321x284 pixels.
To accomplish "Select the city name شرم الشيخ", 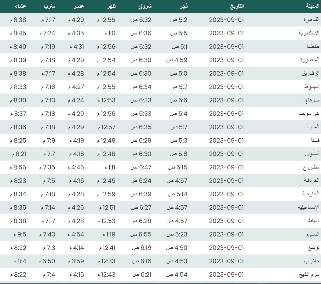I will coord(309,275).
